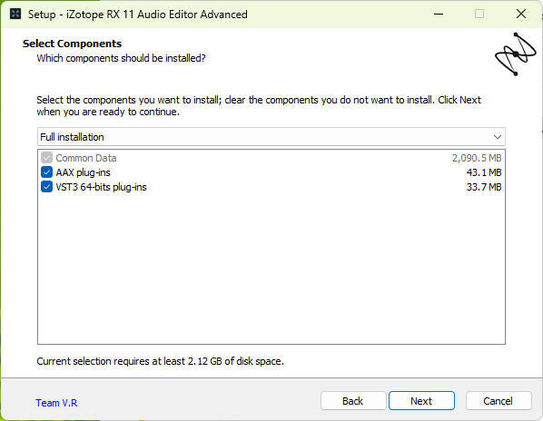Viewport: 543px width, 421px height.
Task: Click the setup app icon in title bar
Action: point(15,15)
